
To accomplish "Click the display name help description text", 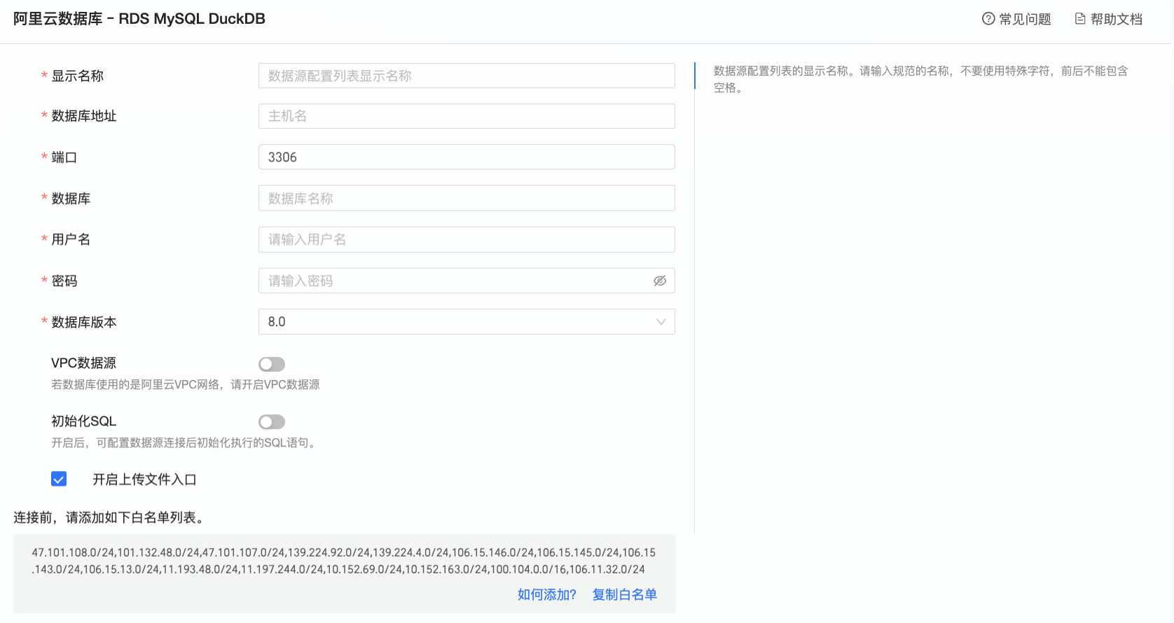I will pyautogui.click(x=921, y=79).
